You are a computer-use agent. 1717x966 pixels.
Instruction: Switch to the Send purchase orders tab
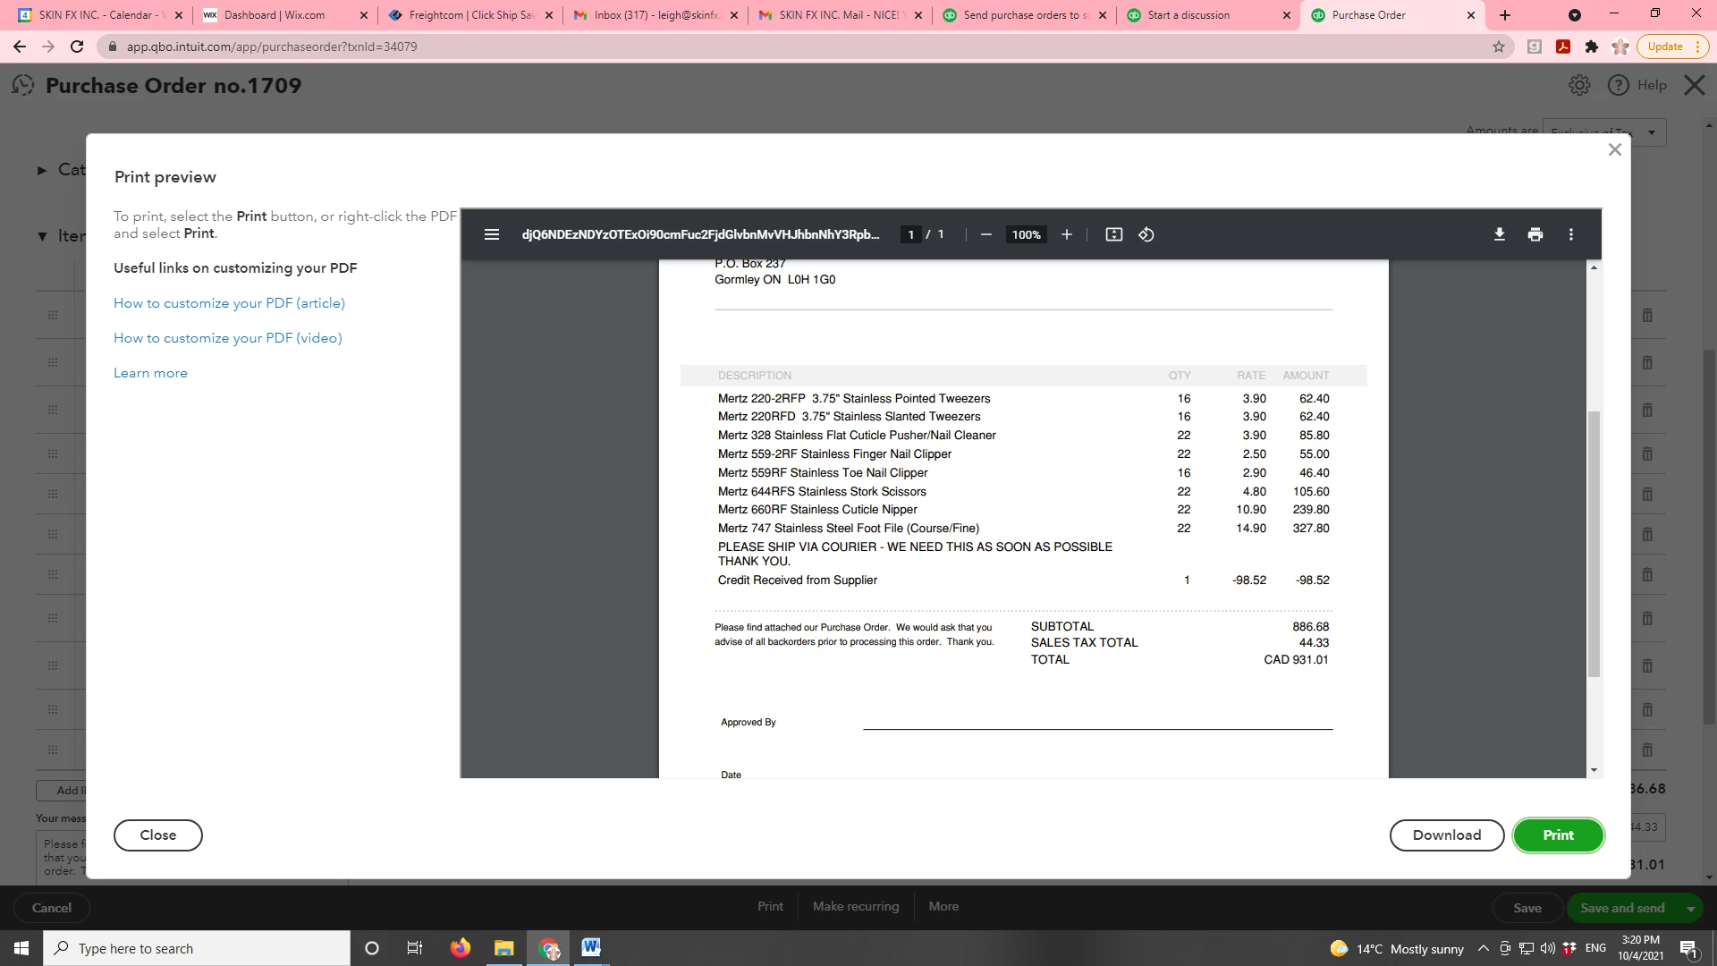tap(1026, 15)
